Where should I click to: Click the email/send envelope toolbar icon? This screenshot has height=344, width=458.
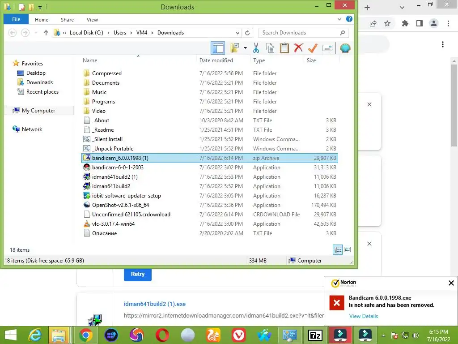coord(327,48)
